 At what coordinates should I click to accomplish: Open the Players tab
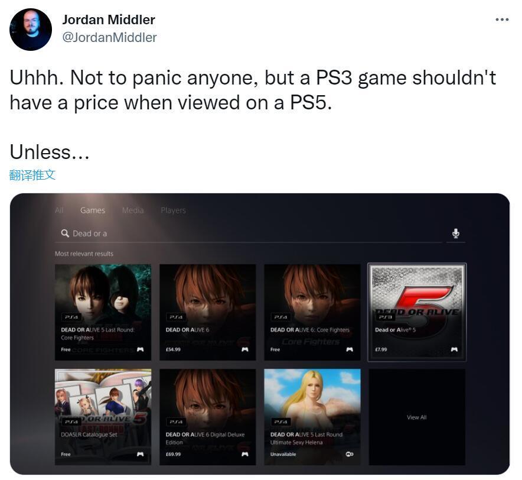click(x=173, y=210)
